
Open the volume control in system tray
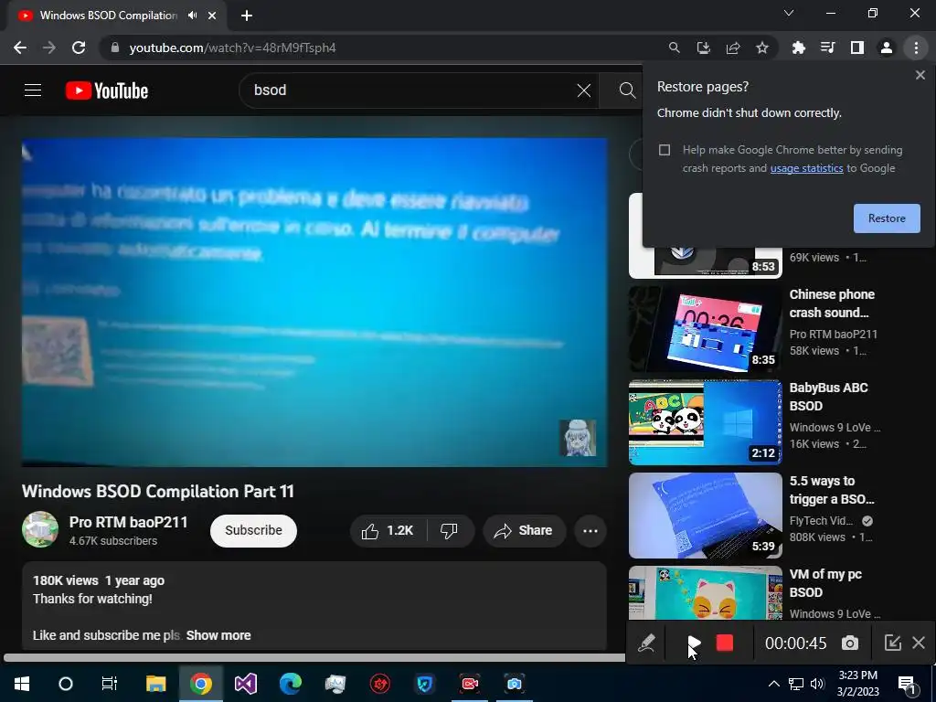817,684
